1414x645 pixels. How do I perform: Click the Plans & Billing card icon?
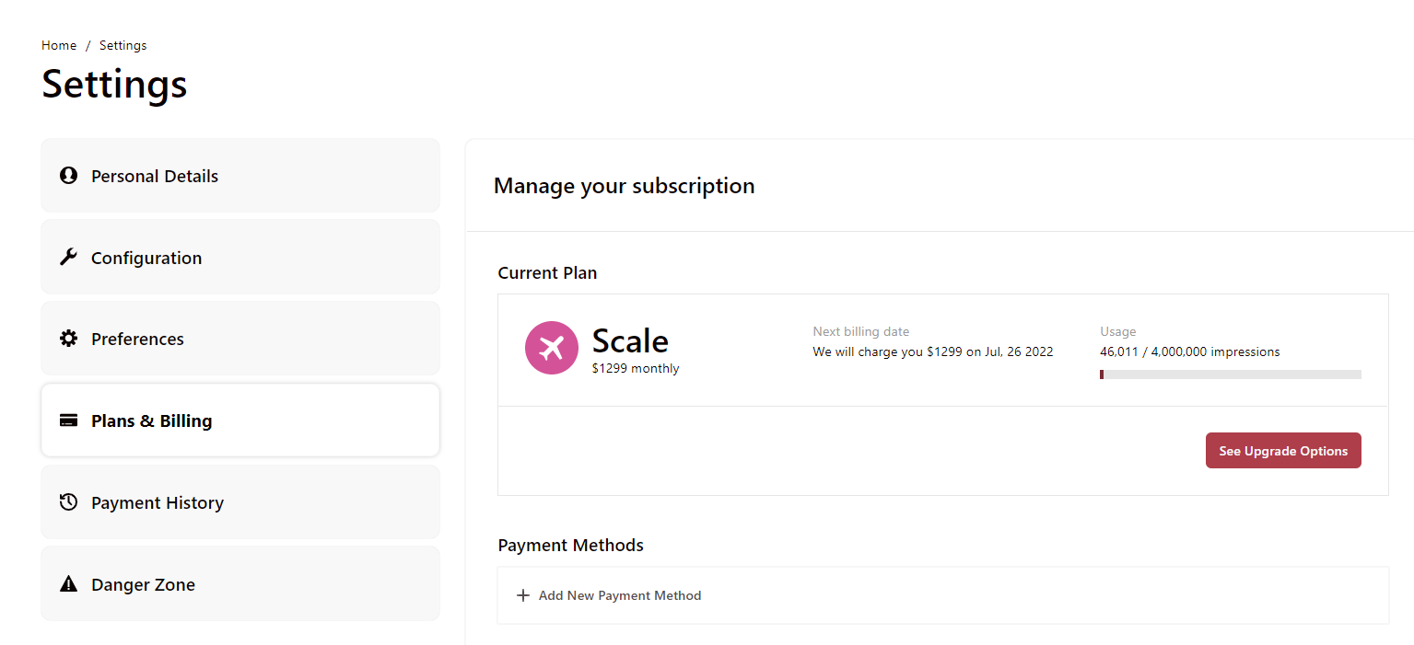tap(68, 420)
